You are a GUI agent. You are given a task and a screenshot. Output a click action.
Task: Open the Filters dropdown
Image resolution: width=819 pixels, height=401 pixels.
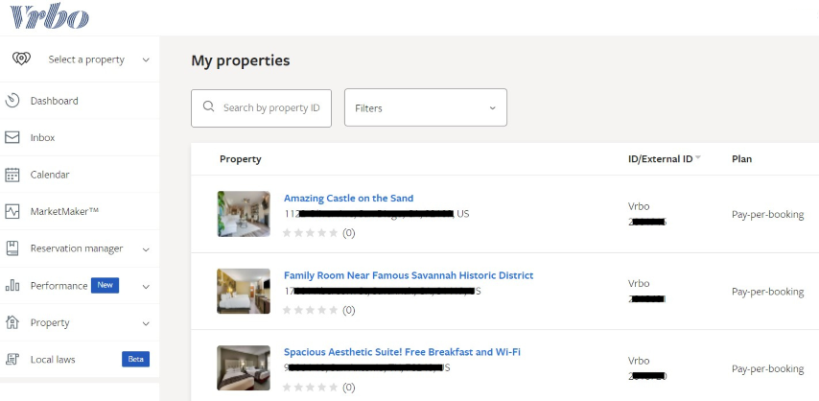click(x=425, y=108)
